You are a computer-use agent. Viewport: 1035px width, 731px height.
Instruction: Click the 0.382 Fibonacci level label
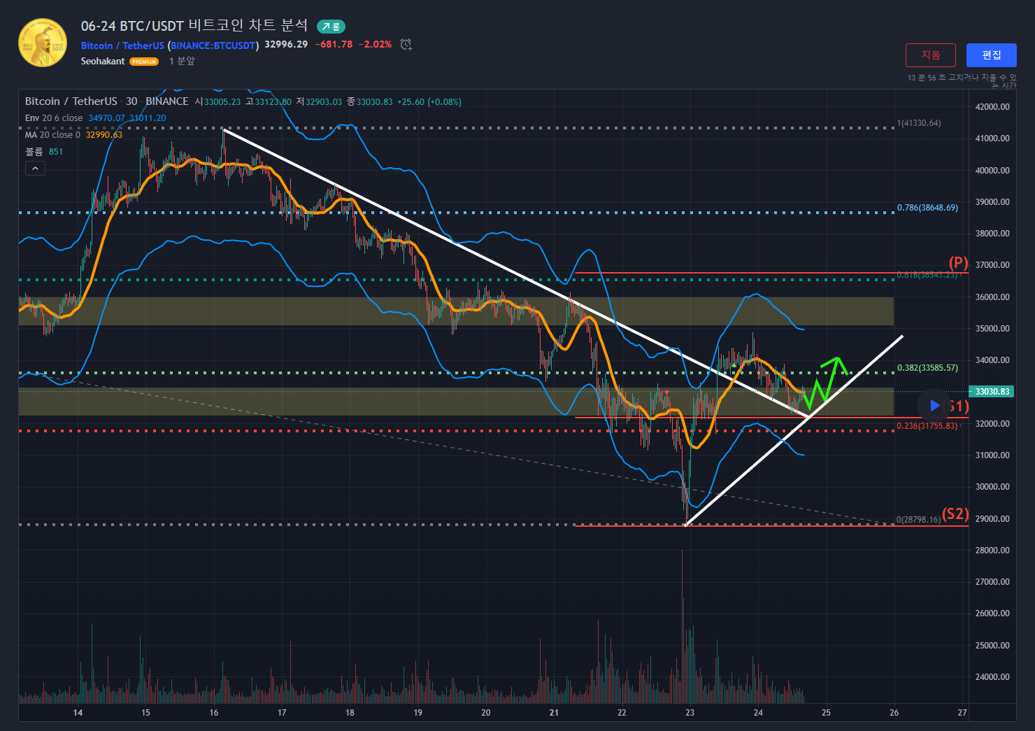tap(927, 368)
